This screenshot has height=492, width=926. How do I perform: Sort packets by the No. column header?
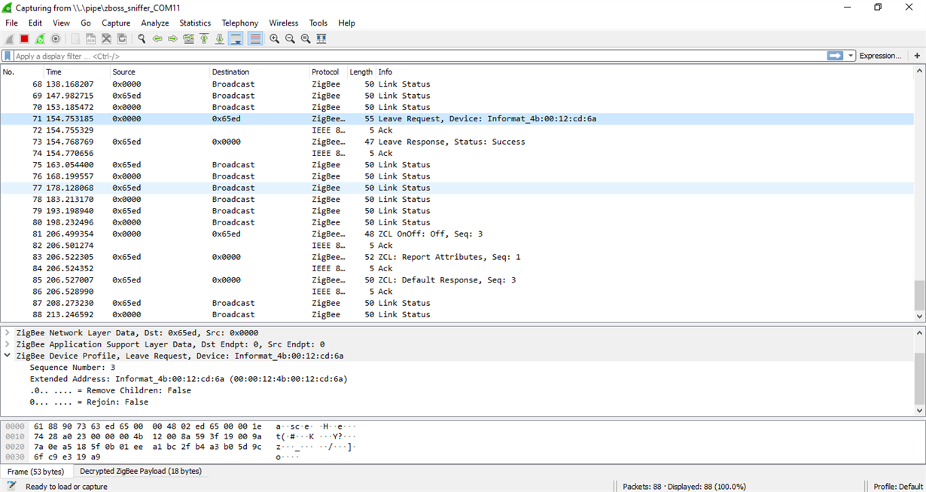22,72
